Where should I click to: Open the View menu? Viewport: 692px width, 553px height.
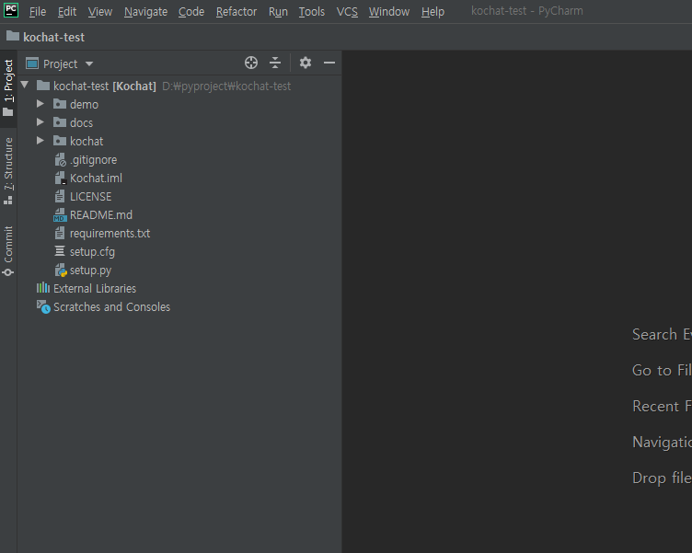(x=100, y=11)
